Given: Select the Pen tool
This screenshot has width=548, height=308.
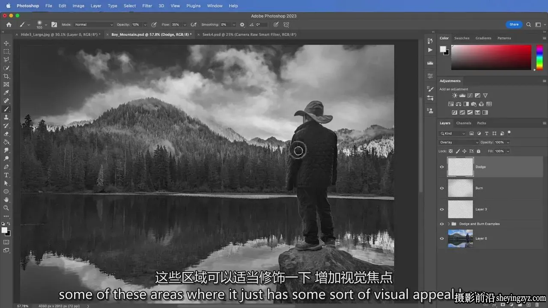Looking at the screenshot, I should (x=6, y=167).
